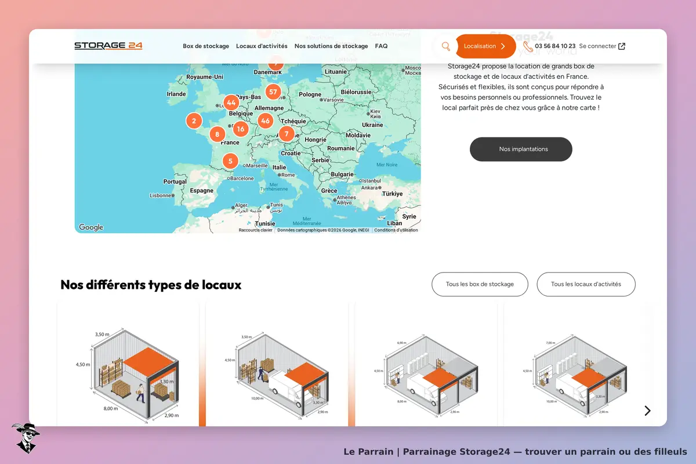The height and width of the screenshot is (464, 696).
Task: Select map cluster marker 5
Action: point(230,161)
